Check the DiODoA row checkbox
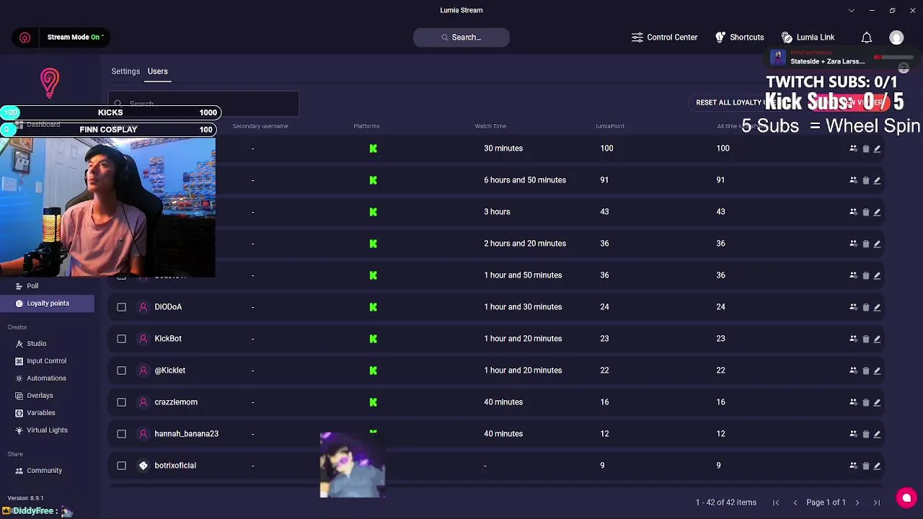This screenshot has height=519, width=923. tap(121, 307)
